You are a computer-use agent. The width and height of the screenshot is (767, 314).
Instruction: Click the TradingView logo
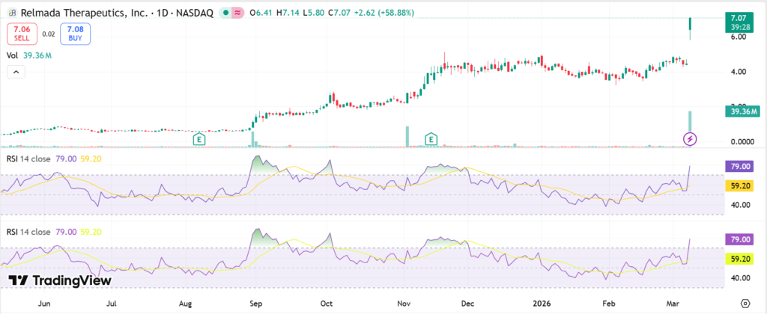click(x=60, y=280)
